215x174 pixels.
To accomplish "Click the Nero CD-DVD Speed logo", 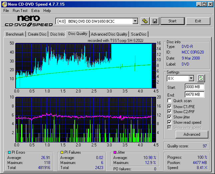I will [29, 21].
